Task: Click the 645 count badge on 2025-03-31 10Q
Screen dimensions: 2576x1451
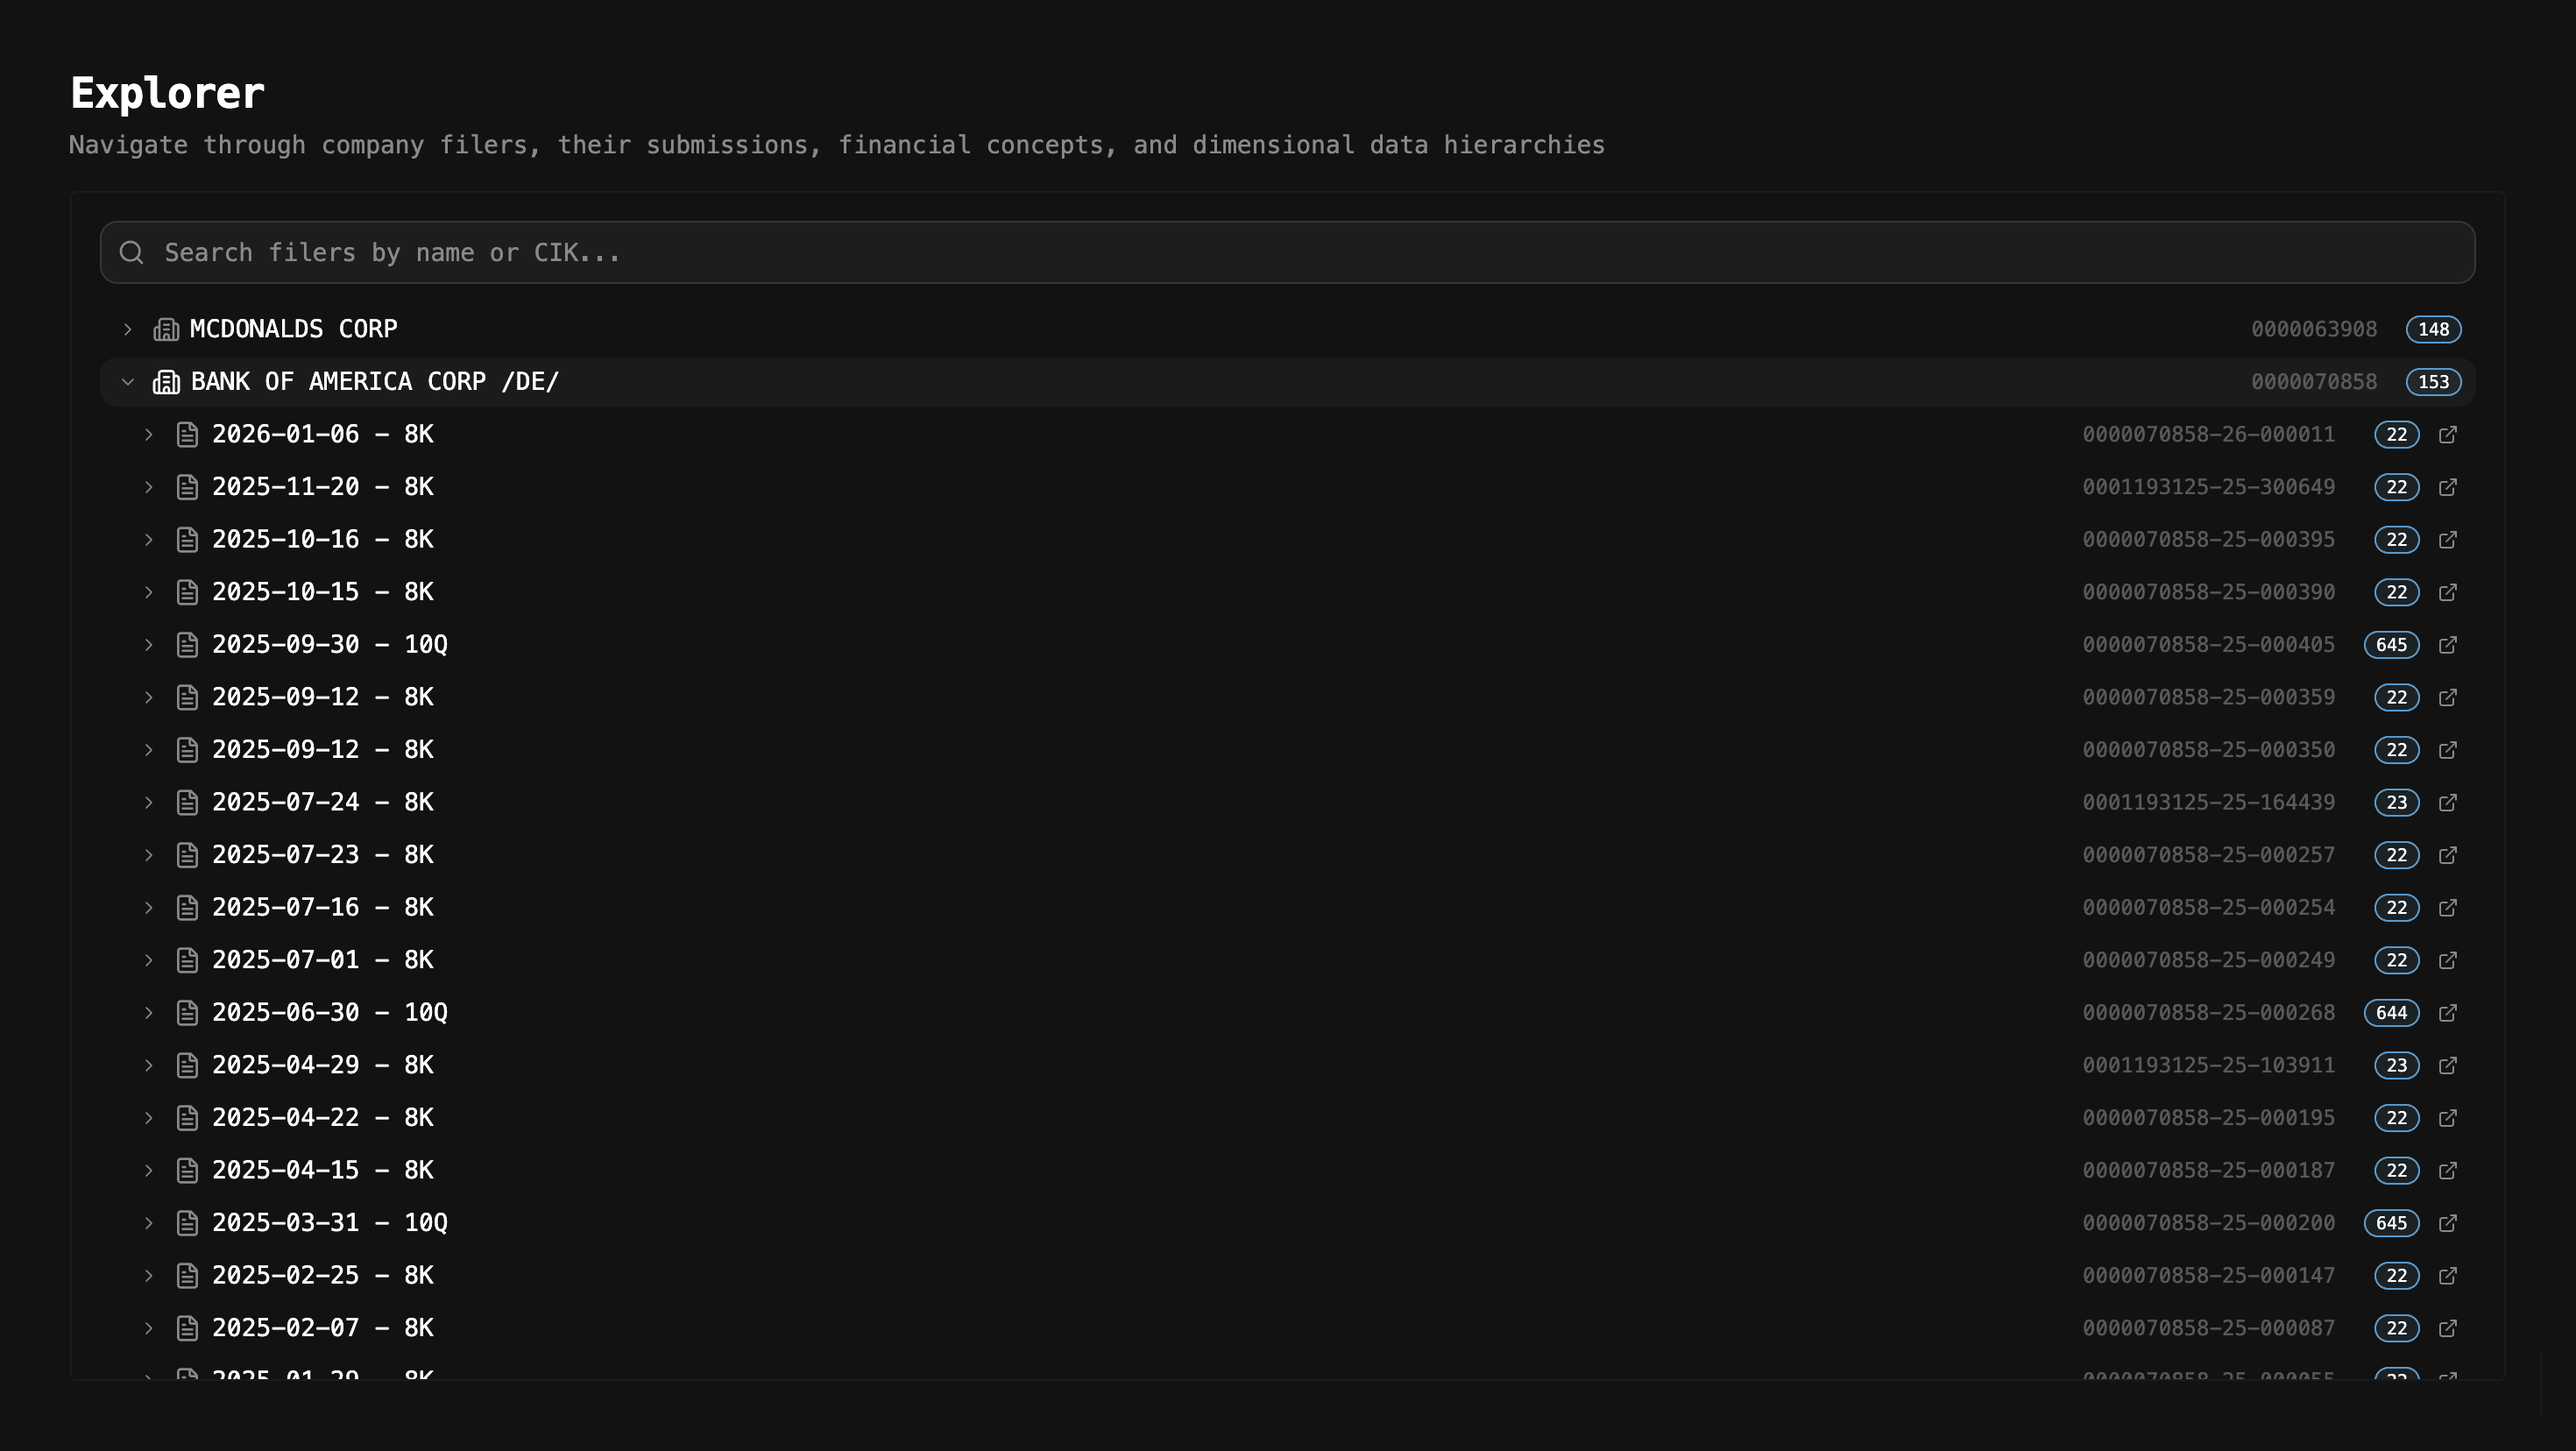Action: (2391, 1223)
